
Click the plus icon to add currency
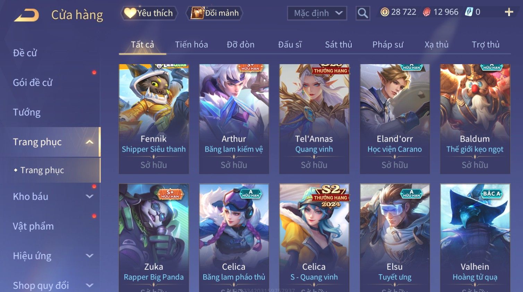tap(509, 12)
